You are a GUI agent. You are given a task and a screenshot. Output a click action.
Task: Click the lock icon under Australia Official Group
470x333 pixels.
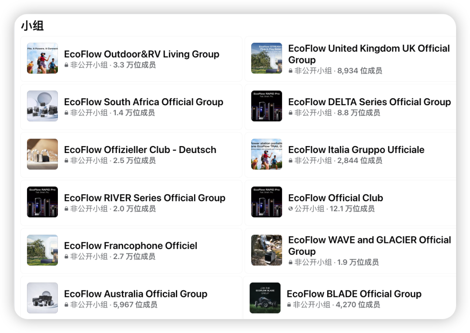click(67, 305)
